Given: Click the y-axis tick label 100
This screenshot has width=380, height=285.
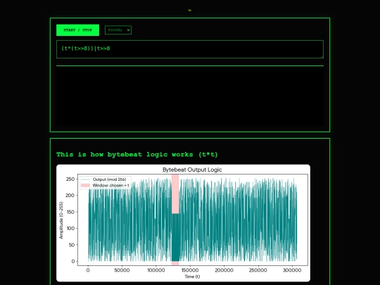Looking at the screenshot, I should click(x=70, y=228).
